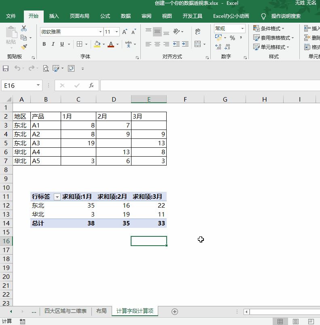Switch to 数据 tab
Image resolution: width=320 pixels, height=325 pixels.
click(126, 16)
